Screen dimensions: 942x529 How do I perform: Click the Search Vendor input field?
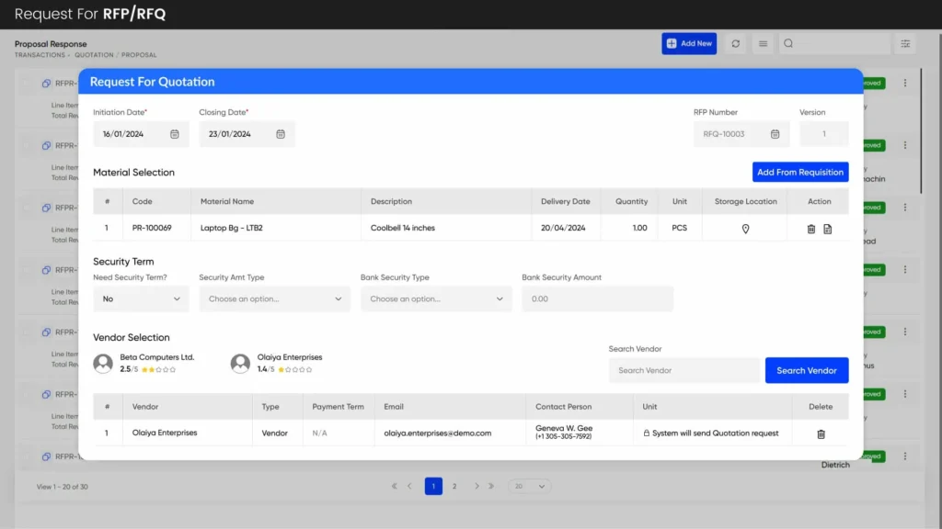pos(684,371)
